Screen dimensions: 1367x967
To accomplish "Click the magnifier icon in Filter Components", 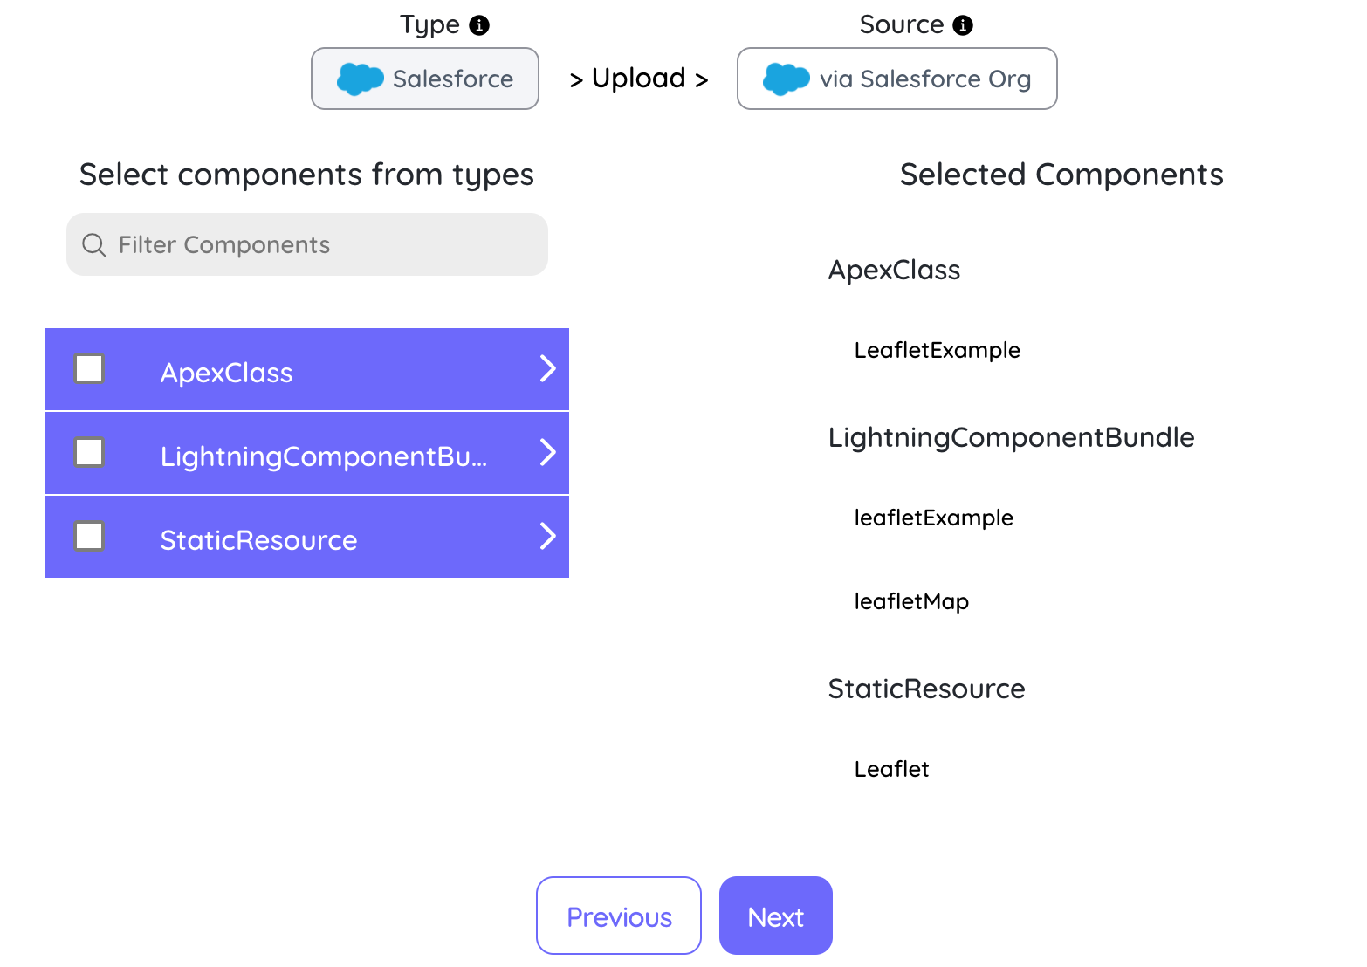I will pyautogui.click(x=94, y=245).
